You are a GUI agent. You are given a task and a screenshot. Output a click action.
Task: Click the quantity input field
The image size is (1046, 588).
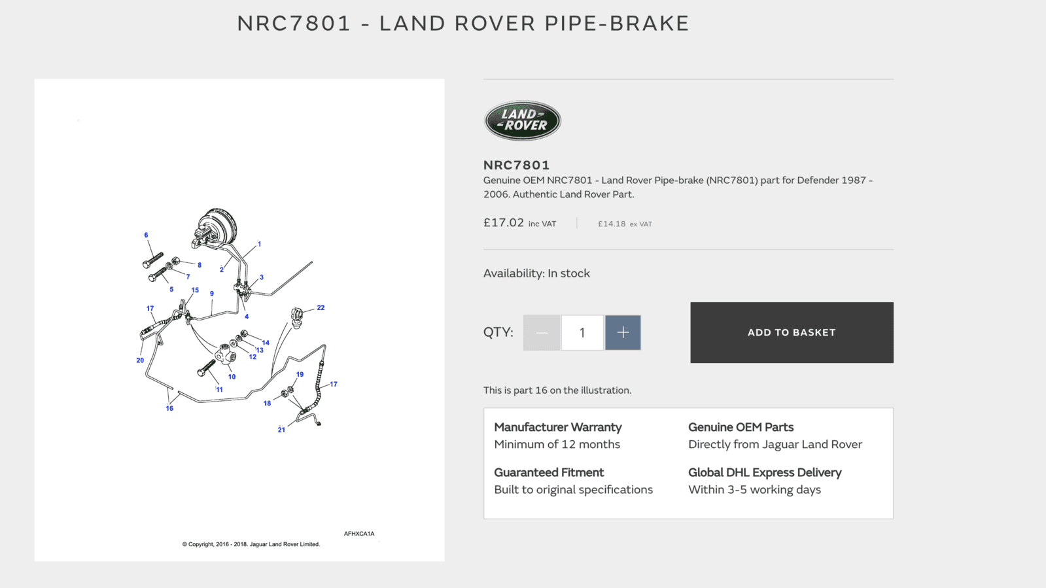point(582,332)
